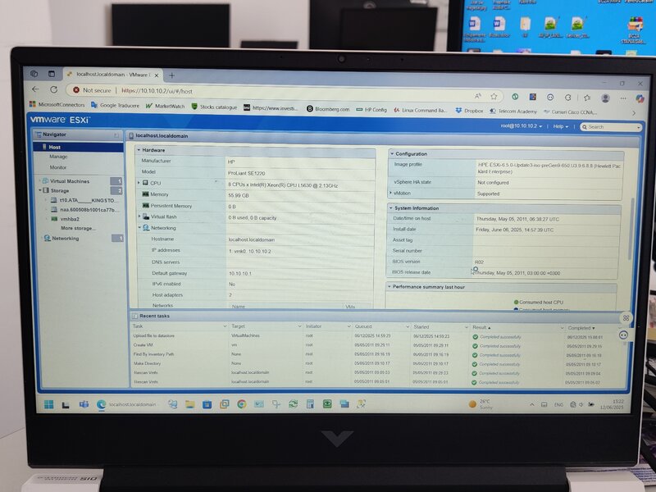This screenshot has width=656, height=492.
Task: Select the Upload file to datastore task
Action: click(x=375, y=336)
